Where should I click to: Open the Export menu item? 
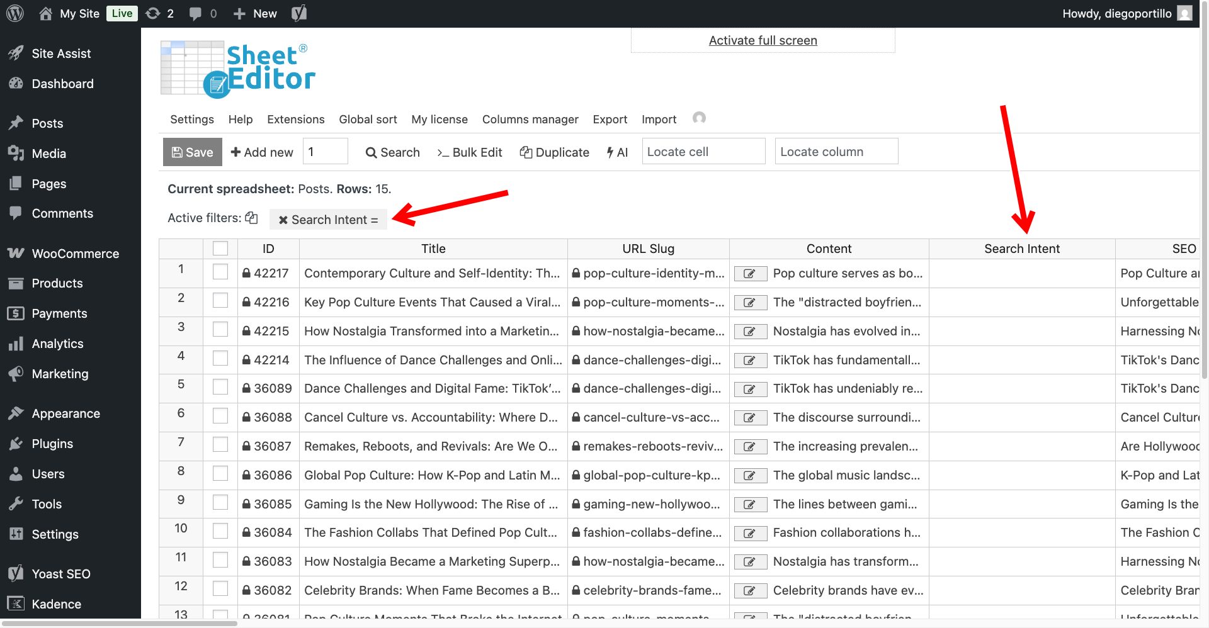click(610, 119)
